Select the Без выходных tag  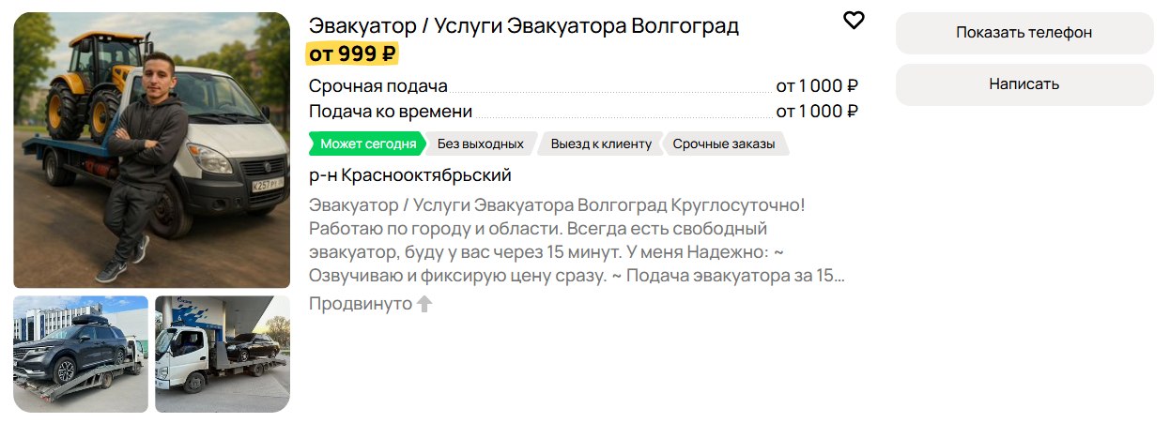coord(480,144)
